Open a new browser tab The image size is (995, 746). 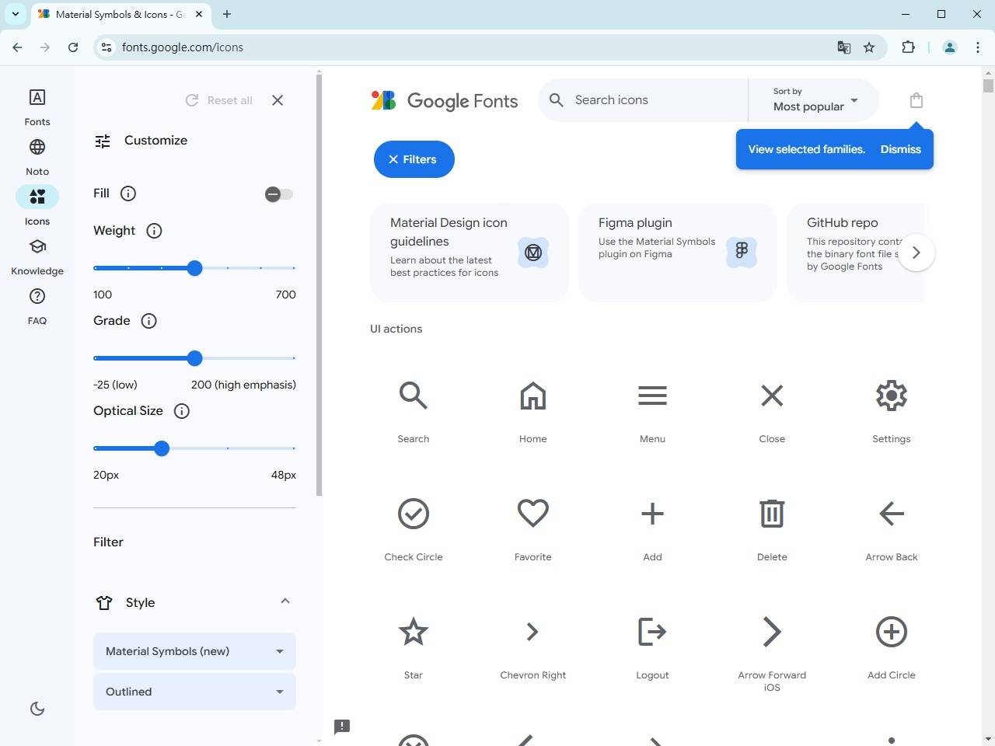pos(227,14)
